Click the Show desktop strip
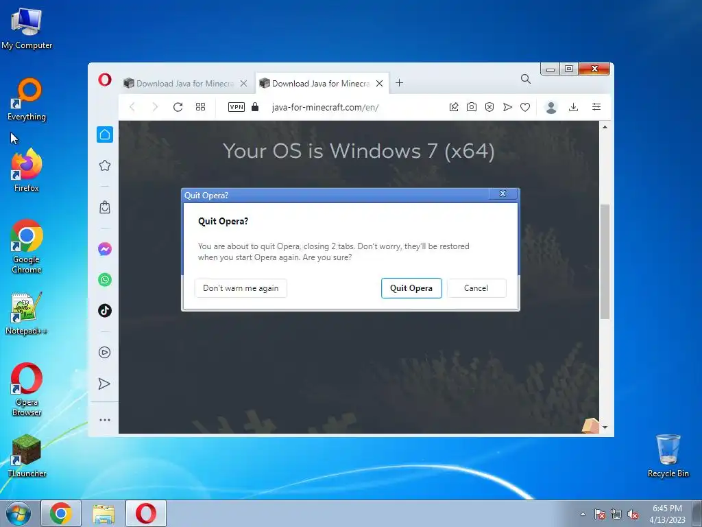 (697, 513)
